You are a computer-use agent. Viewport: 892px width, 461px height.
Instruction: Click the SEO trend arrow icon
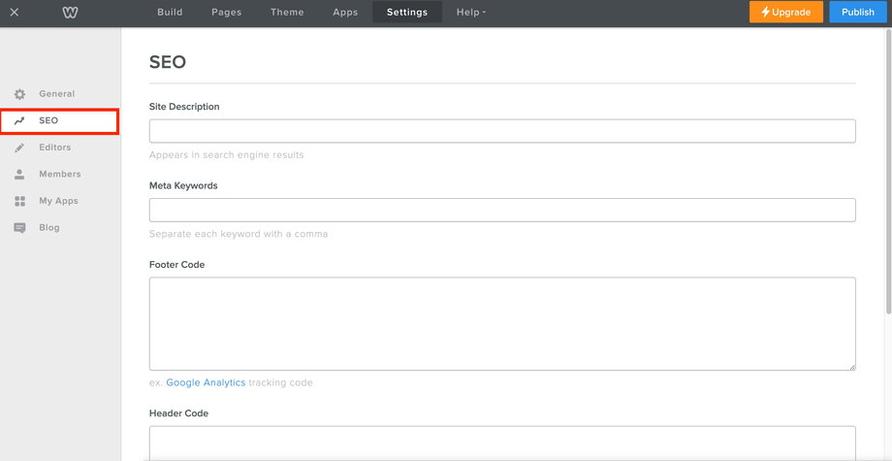coord(19,121)
